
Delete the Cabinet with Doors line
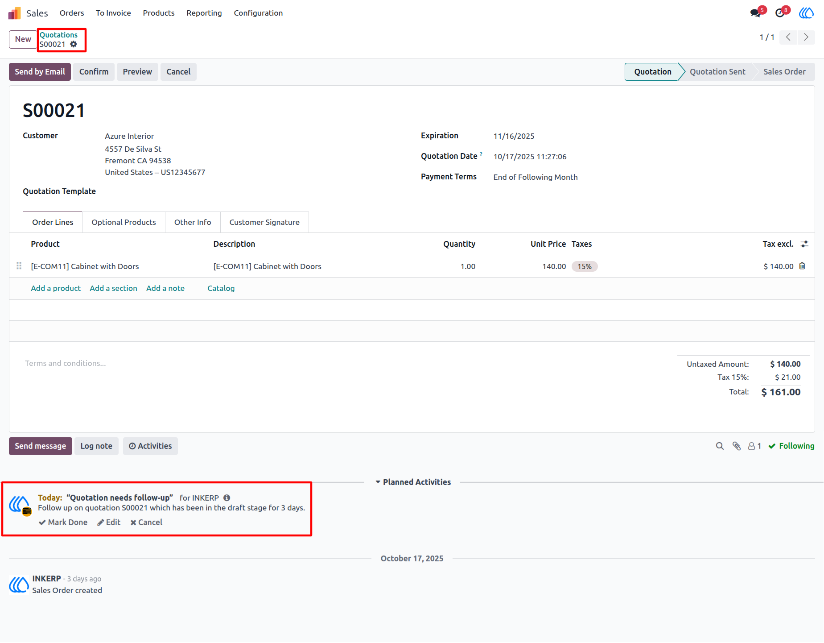(x=802, y=266)
